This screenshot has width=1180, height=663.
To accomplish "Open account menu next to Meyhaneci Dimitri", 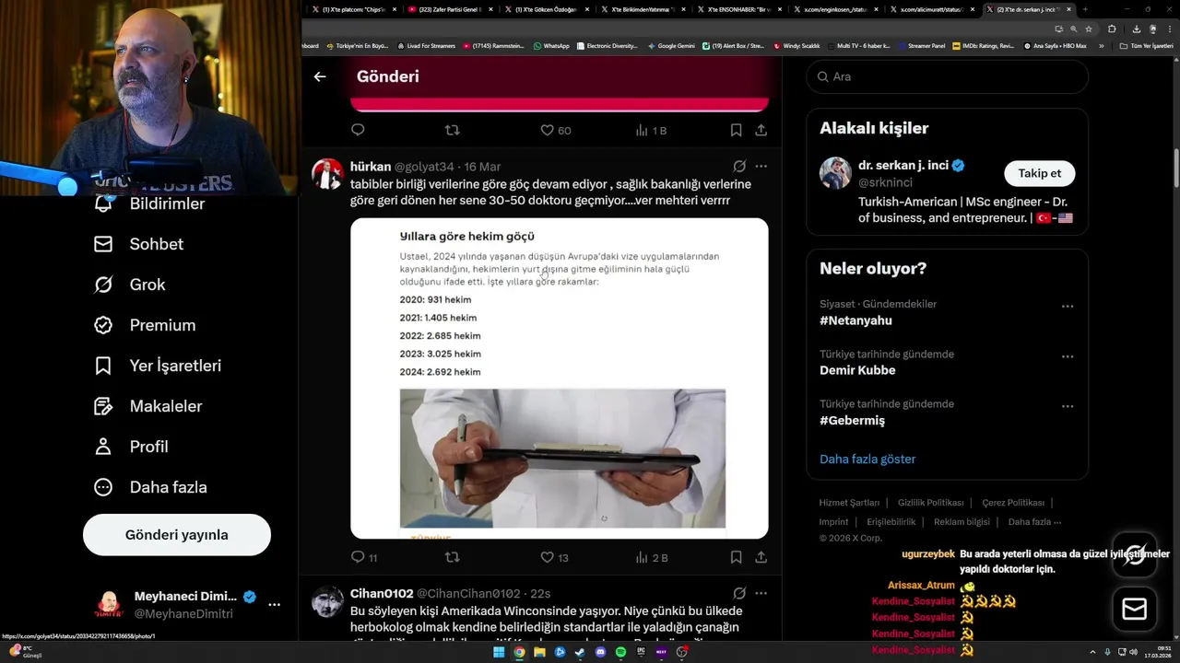I will (274, 605).
